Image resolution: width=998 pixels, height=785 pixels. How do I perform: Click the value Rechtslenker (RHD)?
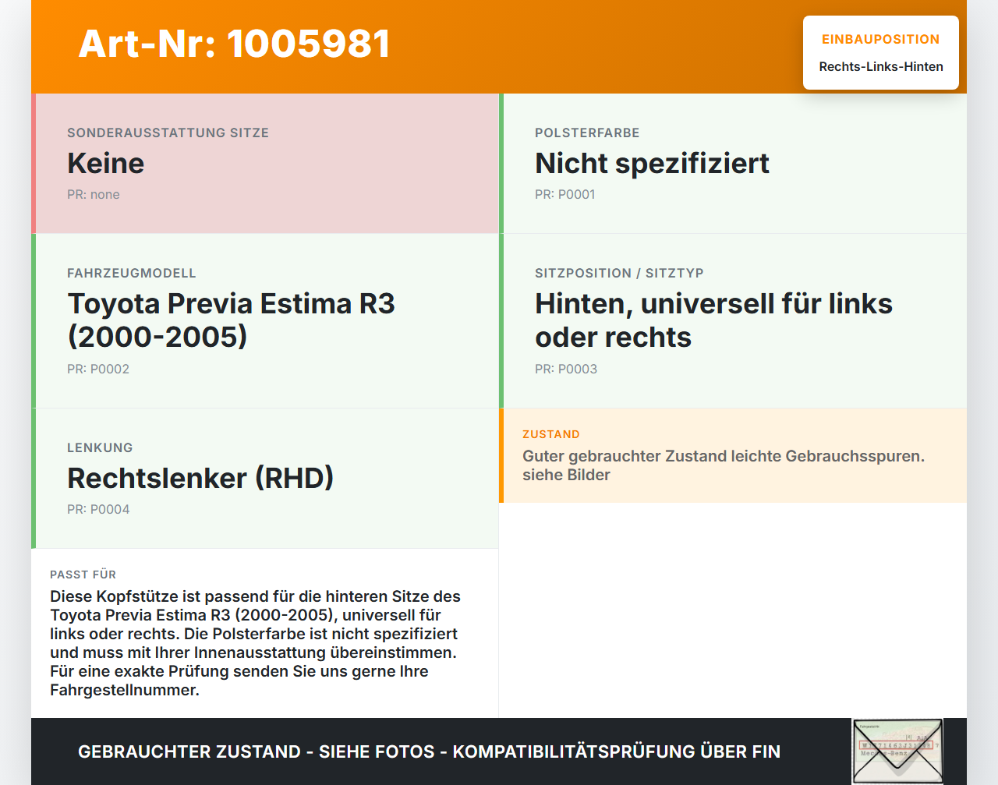point(200,478)
